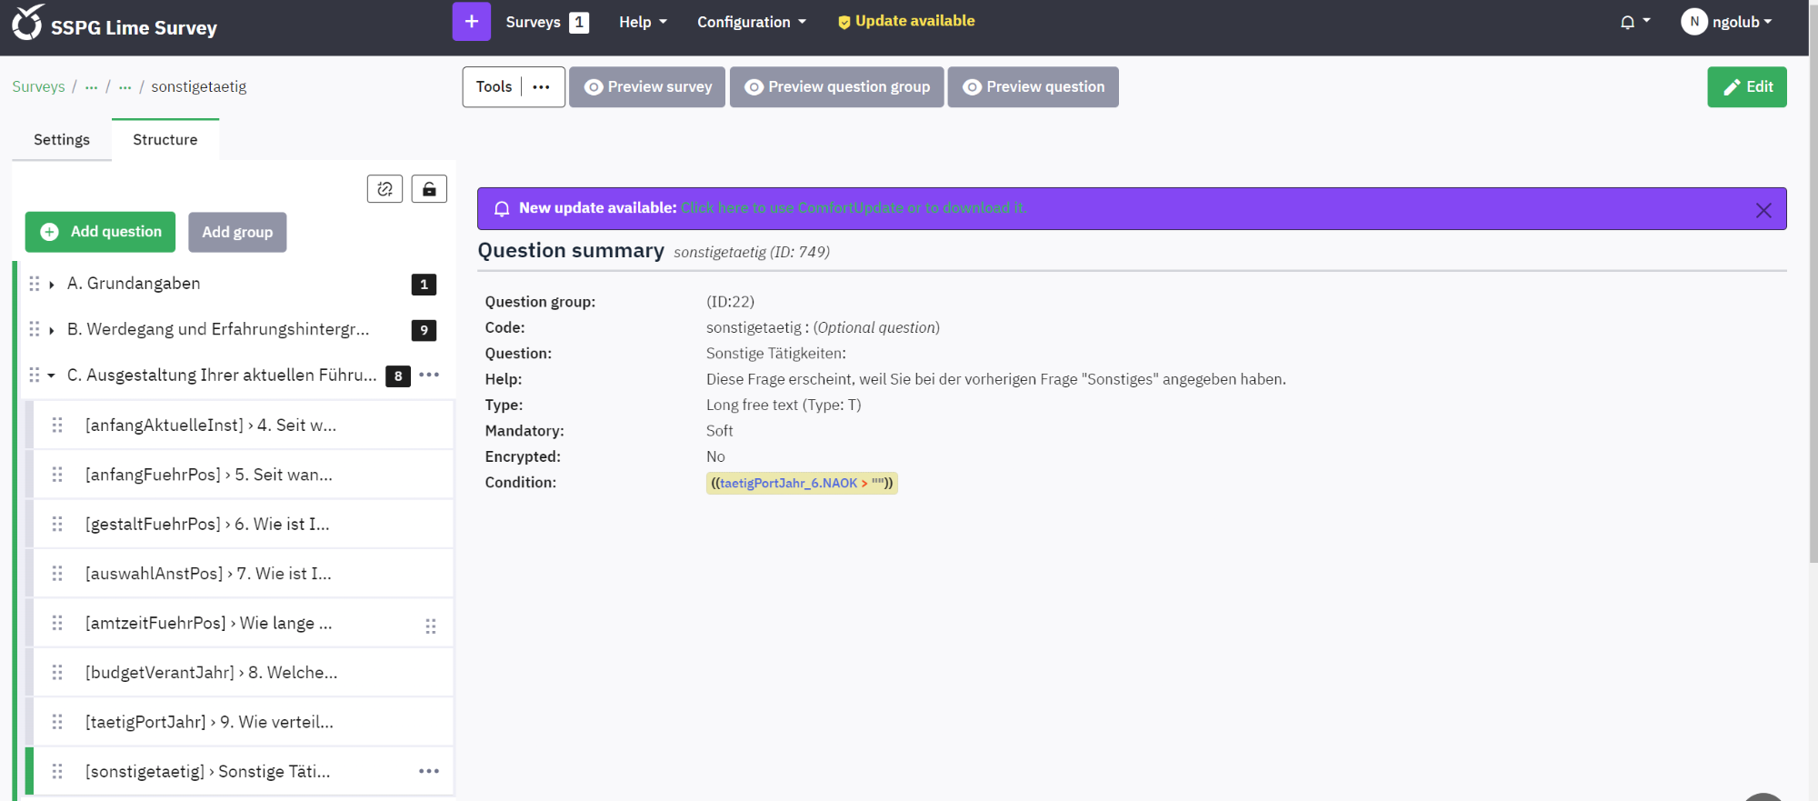Screen dimensions: 1818x801
Task: Click the Add group button
Action: tap(237, 232)
